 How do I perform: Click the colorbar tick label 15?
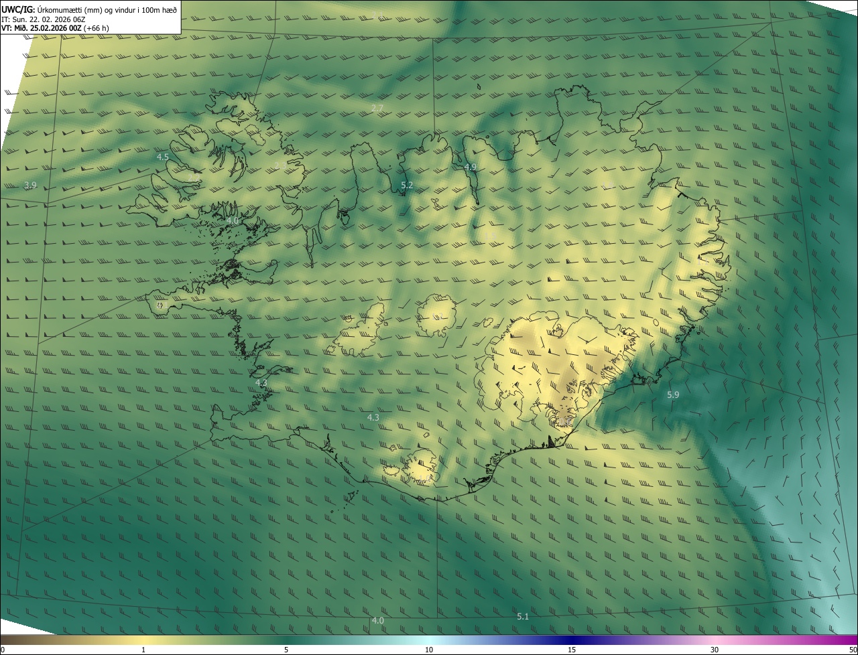[572, 650]
